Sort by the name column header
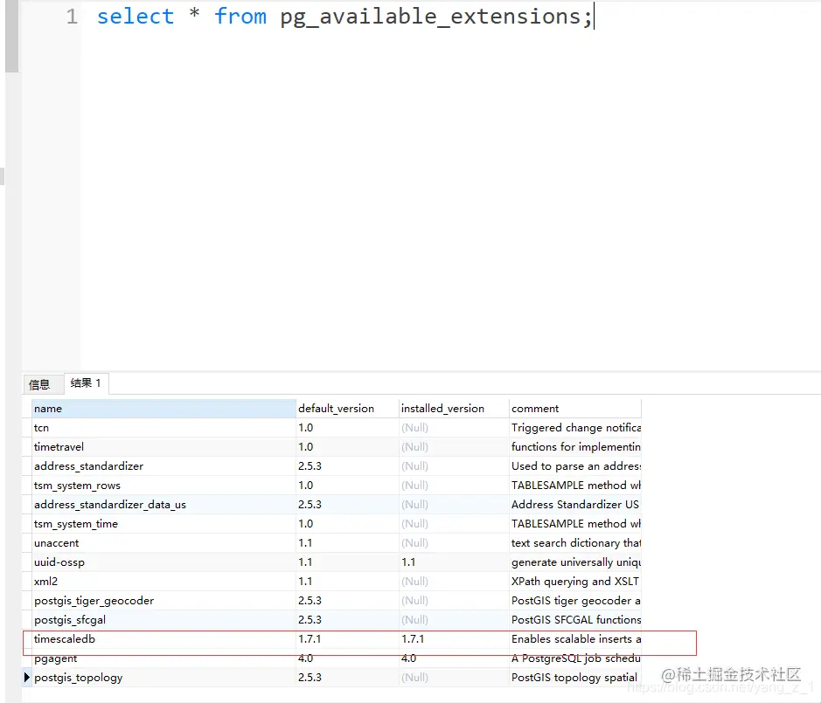The height and width of the screenshot is (703, 821). click(x=164, y=409)
